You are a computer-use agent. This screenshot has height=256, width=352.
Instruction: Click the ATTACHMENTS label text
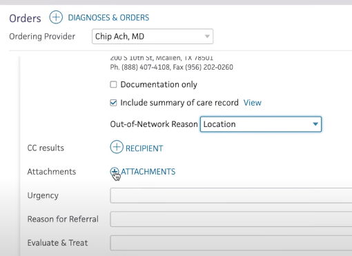148,172
